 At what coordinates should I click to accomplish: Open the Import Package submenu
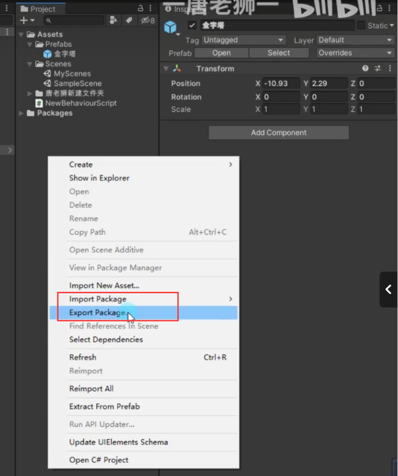tap(143, 299)
